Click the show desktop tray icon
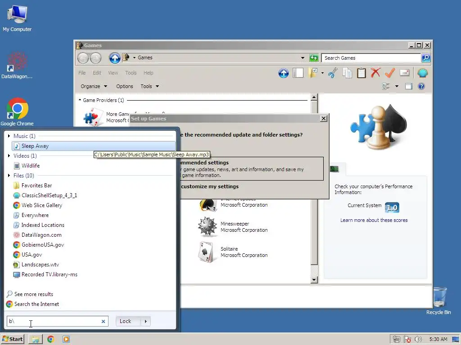 [x=456, y=339]
